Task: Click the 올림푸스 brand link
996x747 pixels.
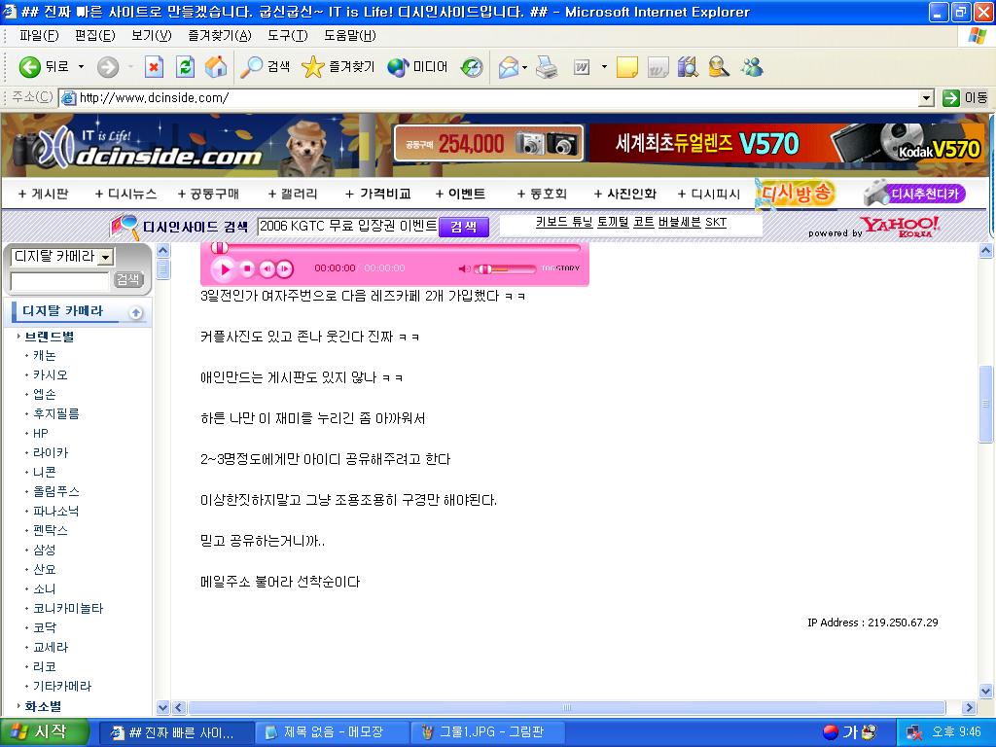Action: 55,491
